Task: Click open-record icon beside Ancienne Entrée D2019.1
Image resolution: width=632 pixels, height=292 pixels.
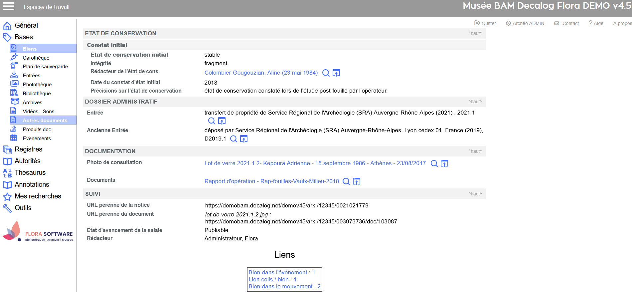Action: [x=244, y=139]
